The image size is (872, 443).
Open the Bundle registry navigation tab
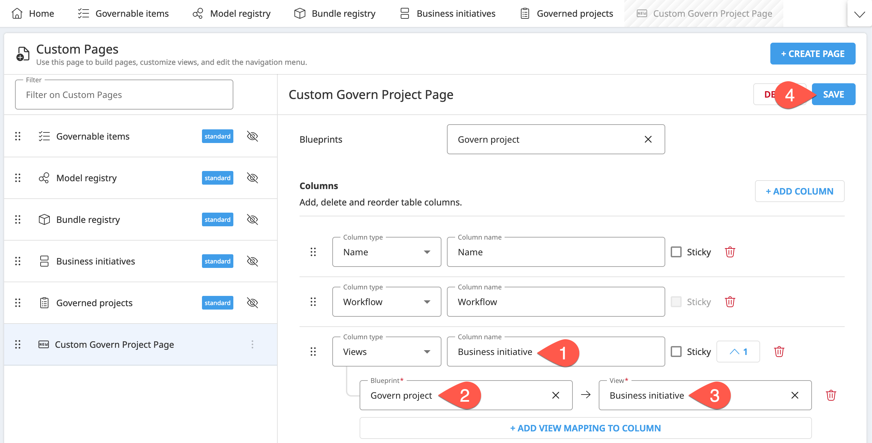coord(335,13)
